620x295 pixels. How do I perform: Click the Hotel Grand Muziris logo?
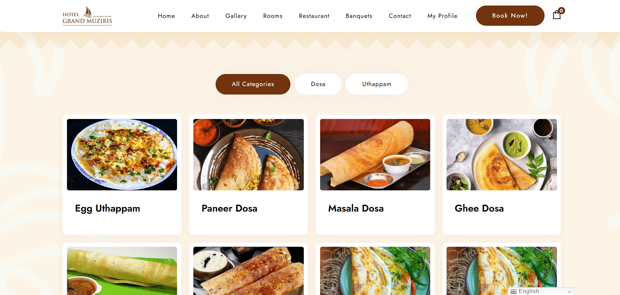click(87, 16)
